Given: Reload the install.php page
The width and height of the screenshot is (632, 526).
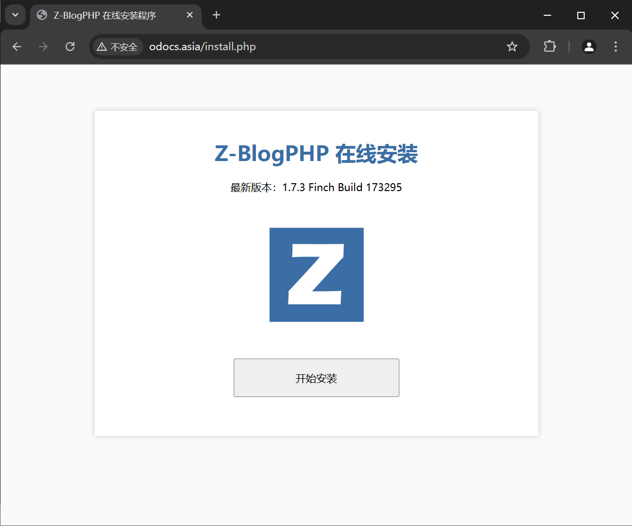Looking at the screenshot, I should (x=70, y=47).
